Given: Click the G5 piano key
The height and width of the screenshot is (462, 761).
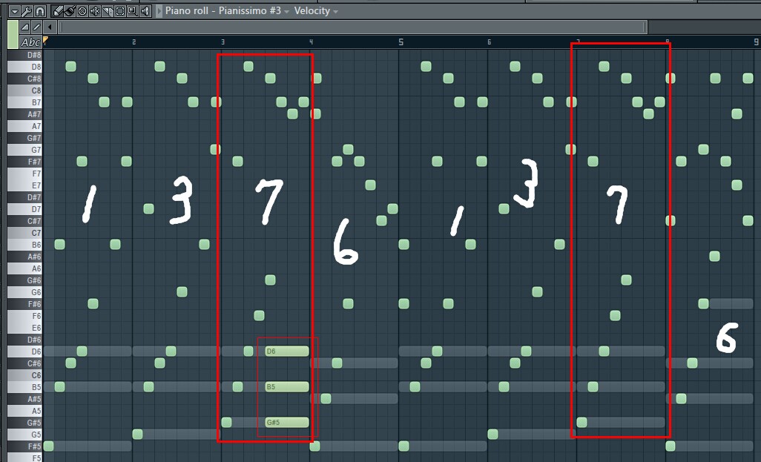Looking at the screenshot, I should 25,435.
